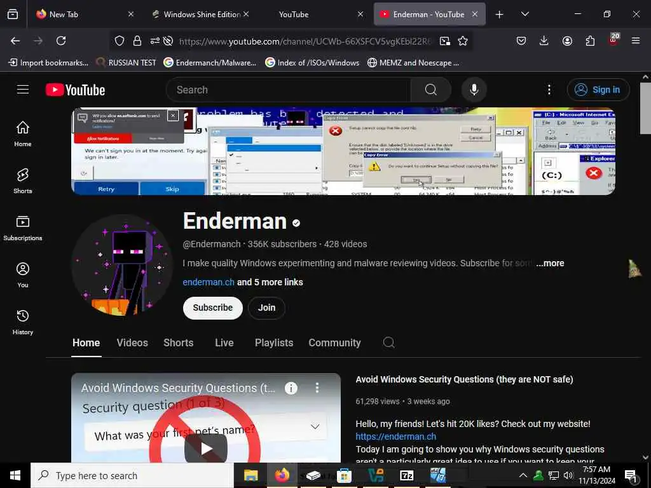
Task: Show hidden system tray icons
Action: [x=523, y=475]
